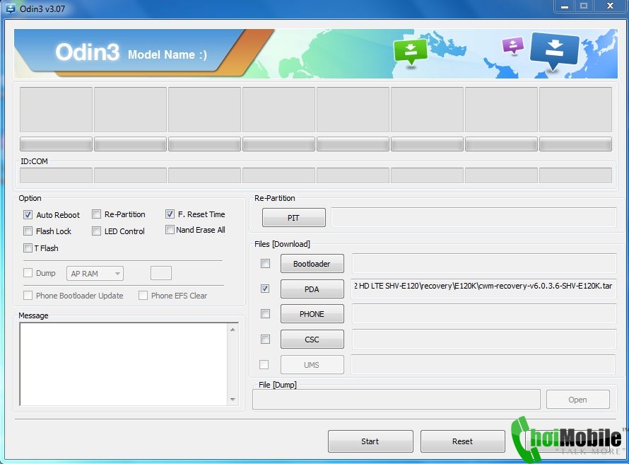Click the message box scroll up arrow
Viewport: 629px width, 464px height.
[233, 330]
